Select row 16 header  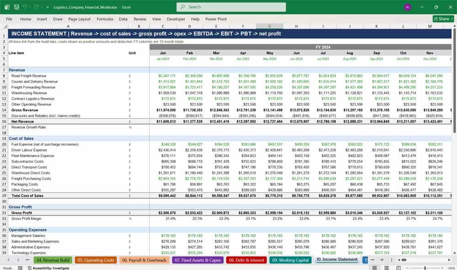(x=4, y=121)
